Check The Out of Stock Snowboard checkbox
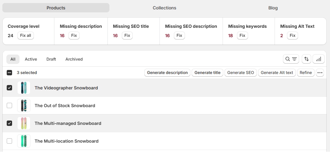The image size is (330, 152). 9,105
